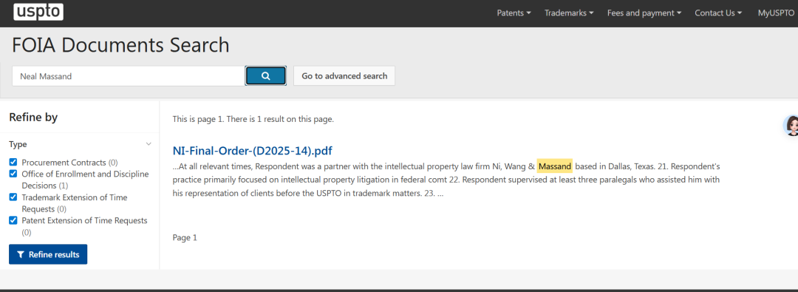
Task: Uncheck the Procurement Contracts checkbox
Action: 13,162
